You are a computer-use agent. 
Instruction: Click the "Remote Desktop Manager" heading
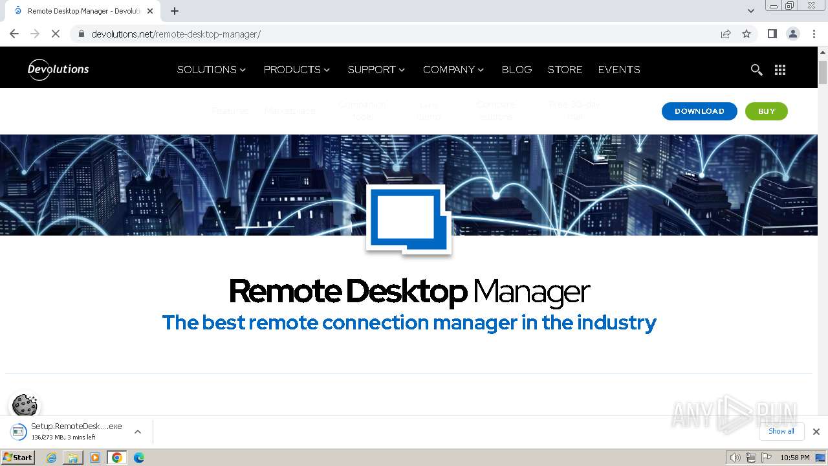[409, 291]
